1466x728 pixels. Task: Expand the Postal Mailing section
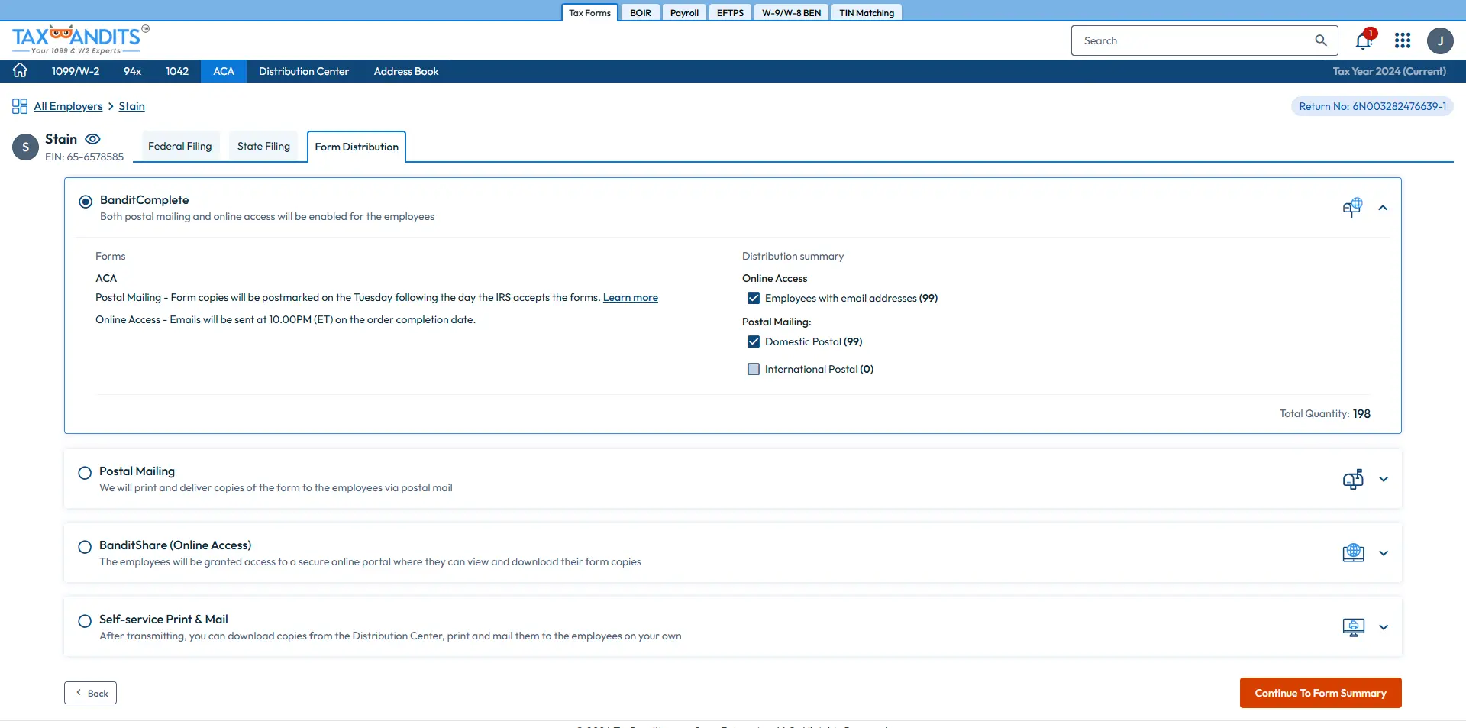click(1384, 479)
